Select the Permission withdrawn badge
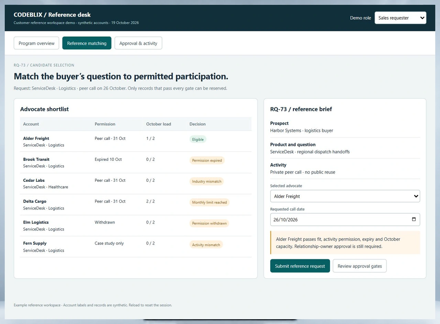 (x=209, y=223)
